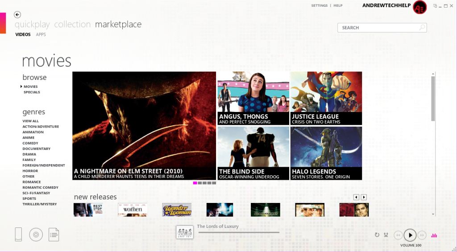Select the Romantic Comedy genre

click(x=41, y=187)
